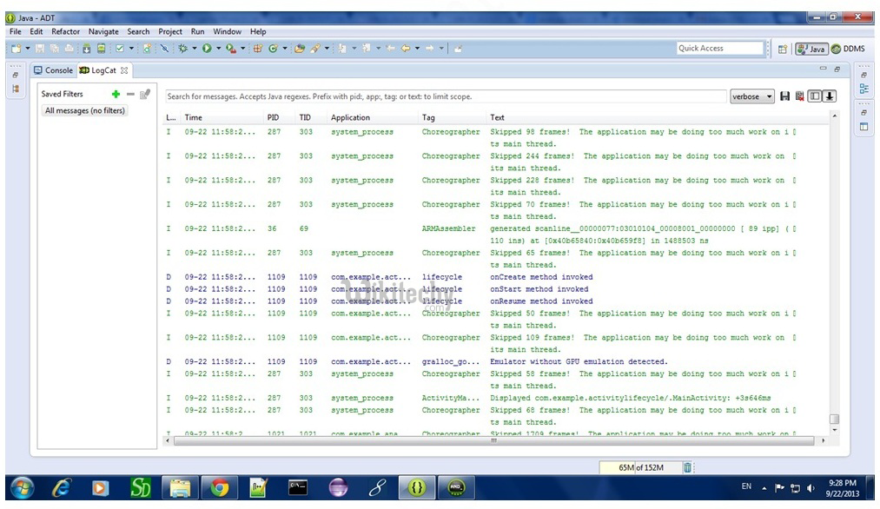Switch to the Console tab
The width and height of the screenshot is (880, 509).
click(53, 70)
